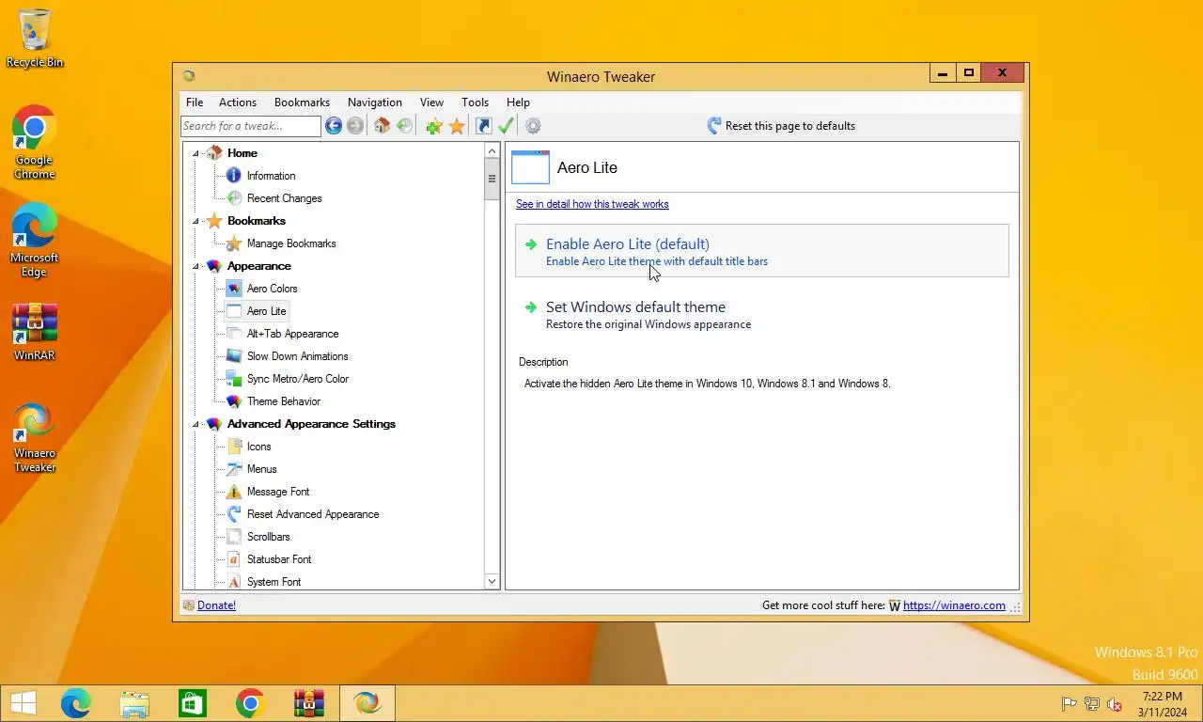Select Menus in the tree
1203x722 pixels.
tap(261, 469)
